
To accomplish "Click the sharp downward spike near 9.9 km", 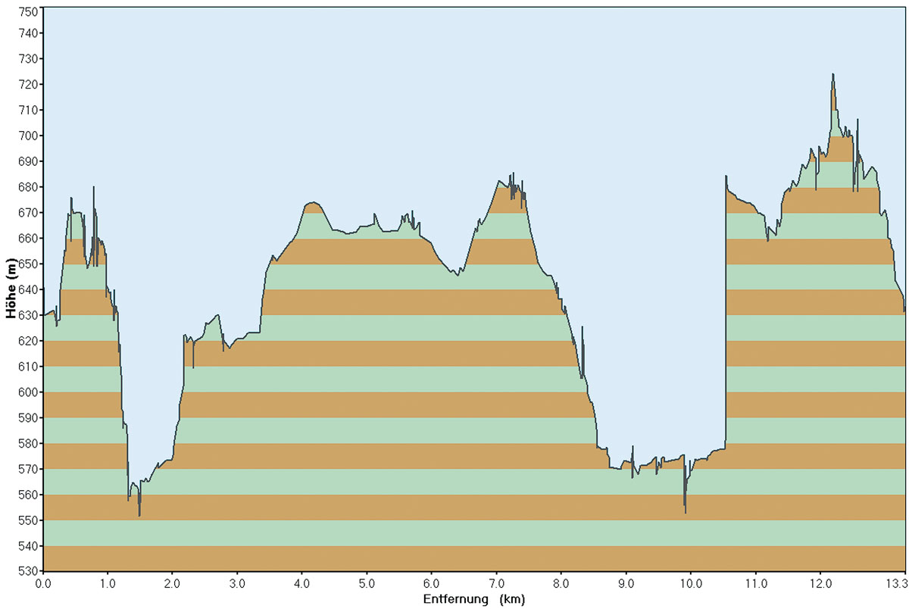I will [685, 512].
